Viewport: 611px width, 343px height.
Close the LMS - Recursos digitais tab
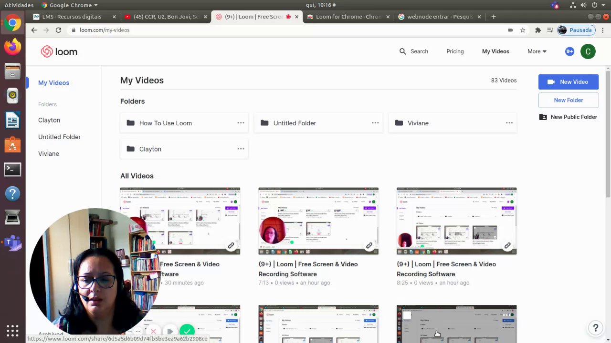(x=114, y=17)
